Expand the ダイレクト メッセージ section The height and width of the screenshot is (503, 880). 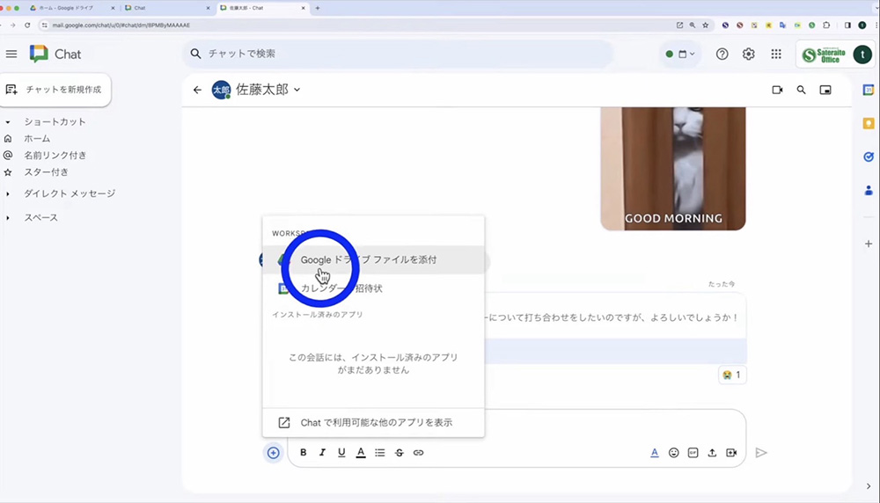[x=8, y=193]
